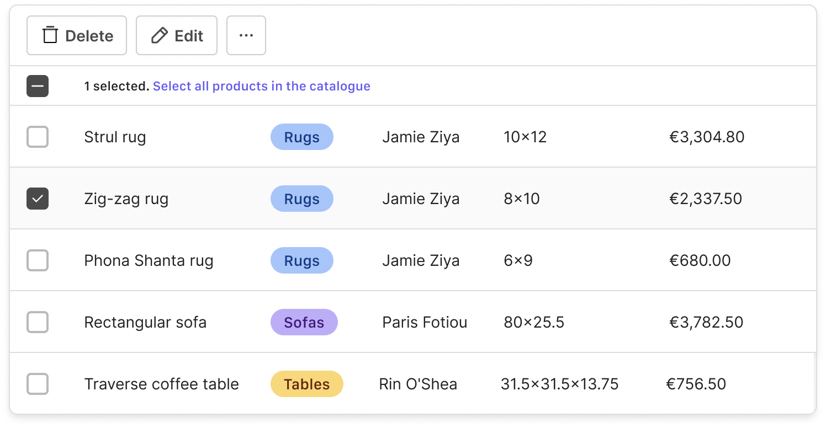Click the Rugs tag on Strul rug
Image resolution: width=826 pixels, height=428 pixels.
point(301,137)
